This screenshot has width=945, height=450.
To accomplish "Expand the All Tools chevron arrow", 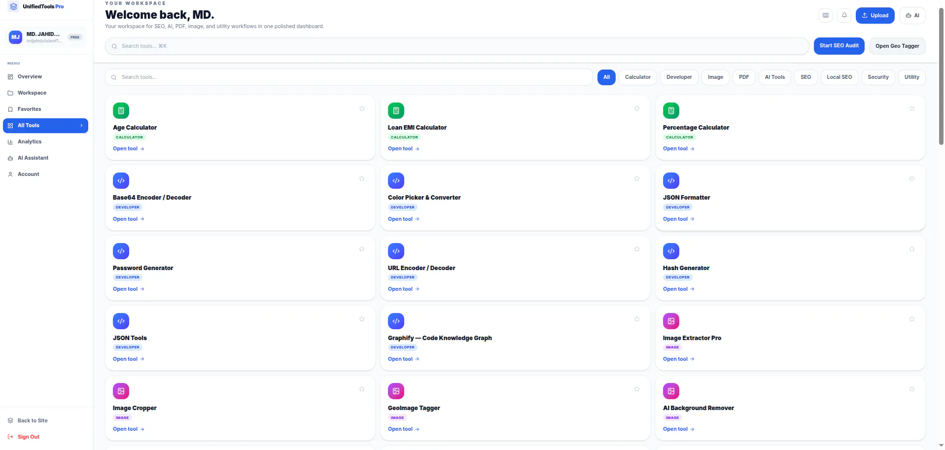I will (81, 125).
